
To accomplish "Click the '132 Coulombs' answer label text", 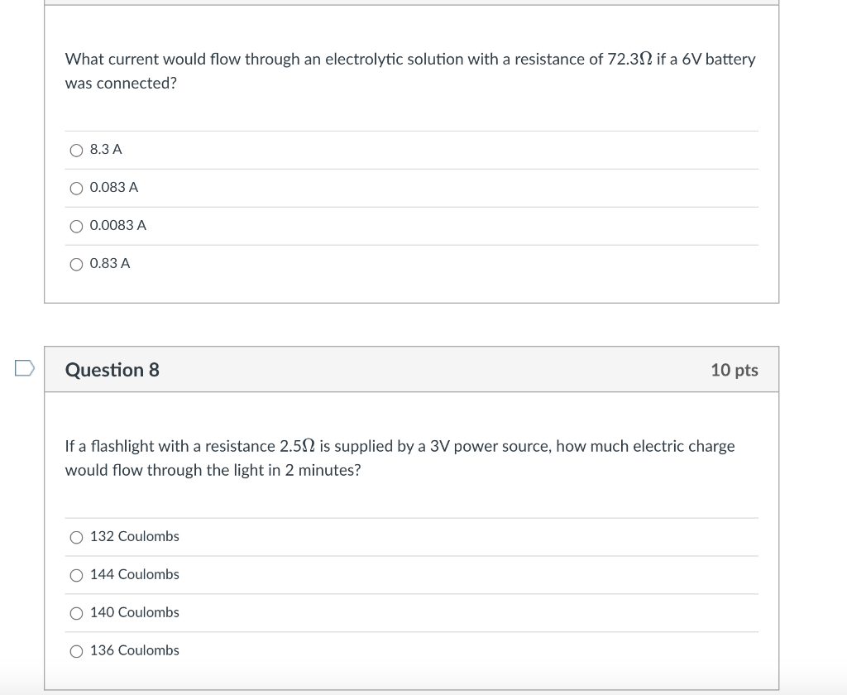I will [x=135, y=537].
